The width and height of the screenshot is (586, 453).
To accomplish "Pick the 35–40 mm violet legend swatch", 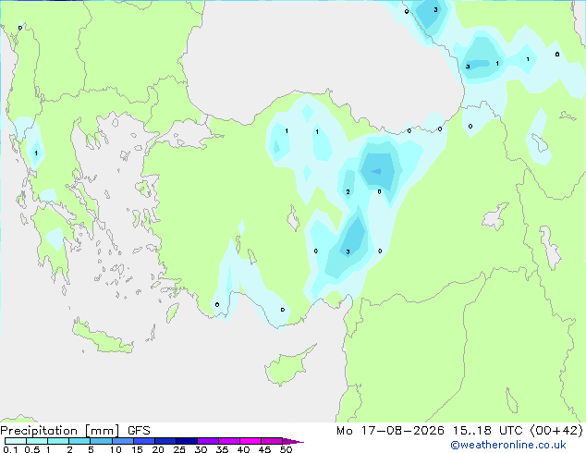I will point(229,441).
